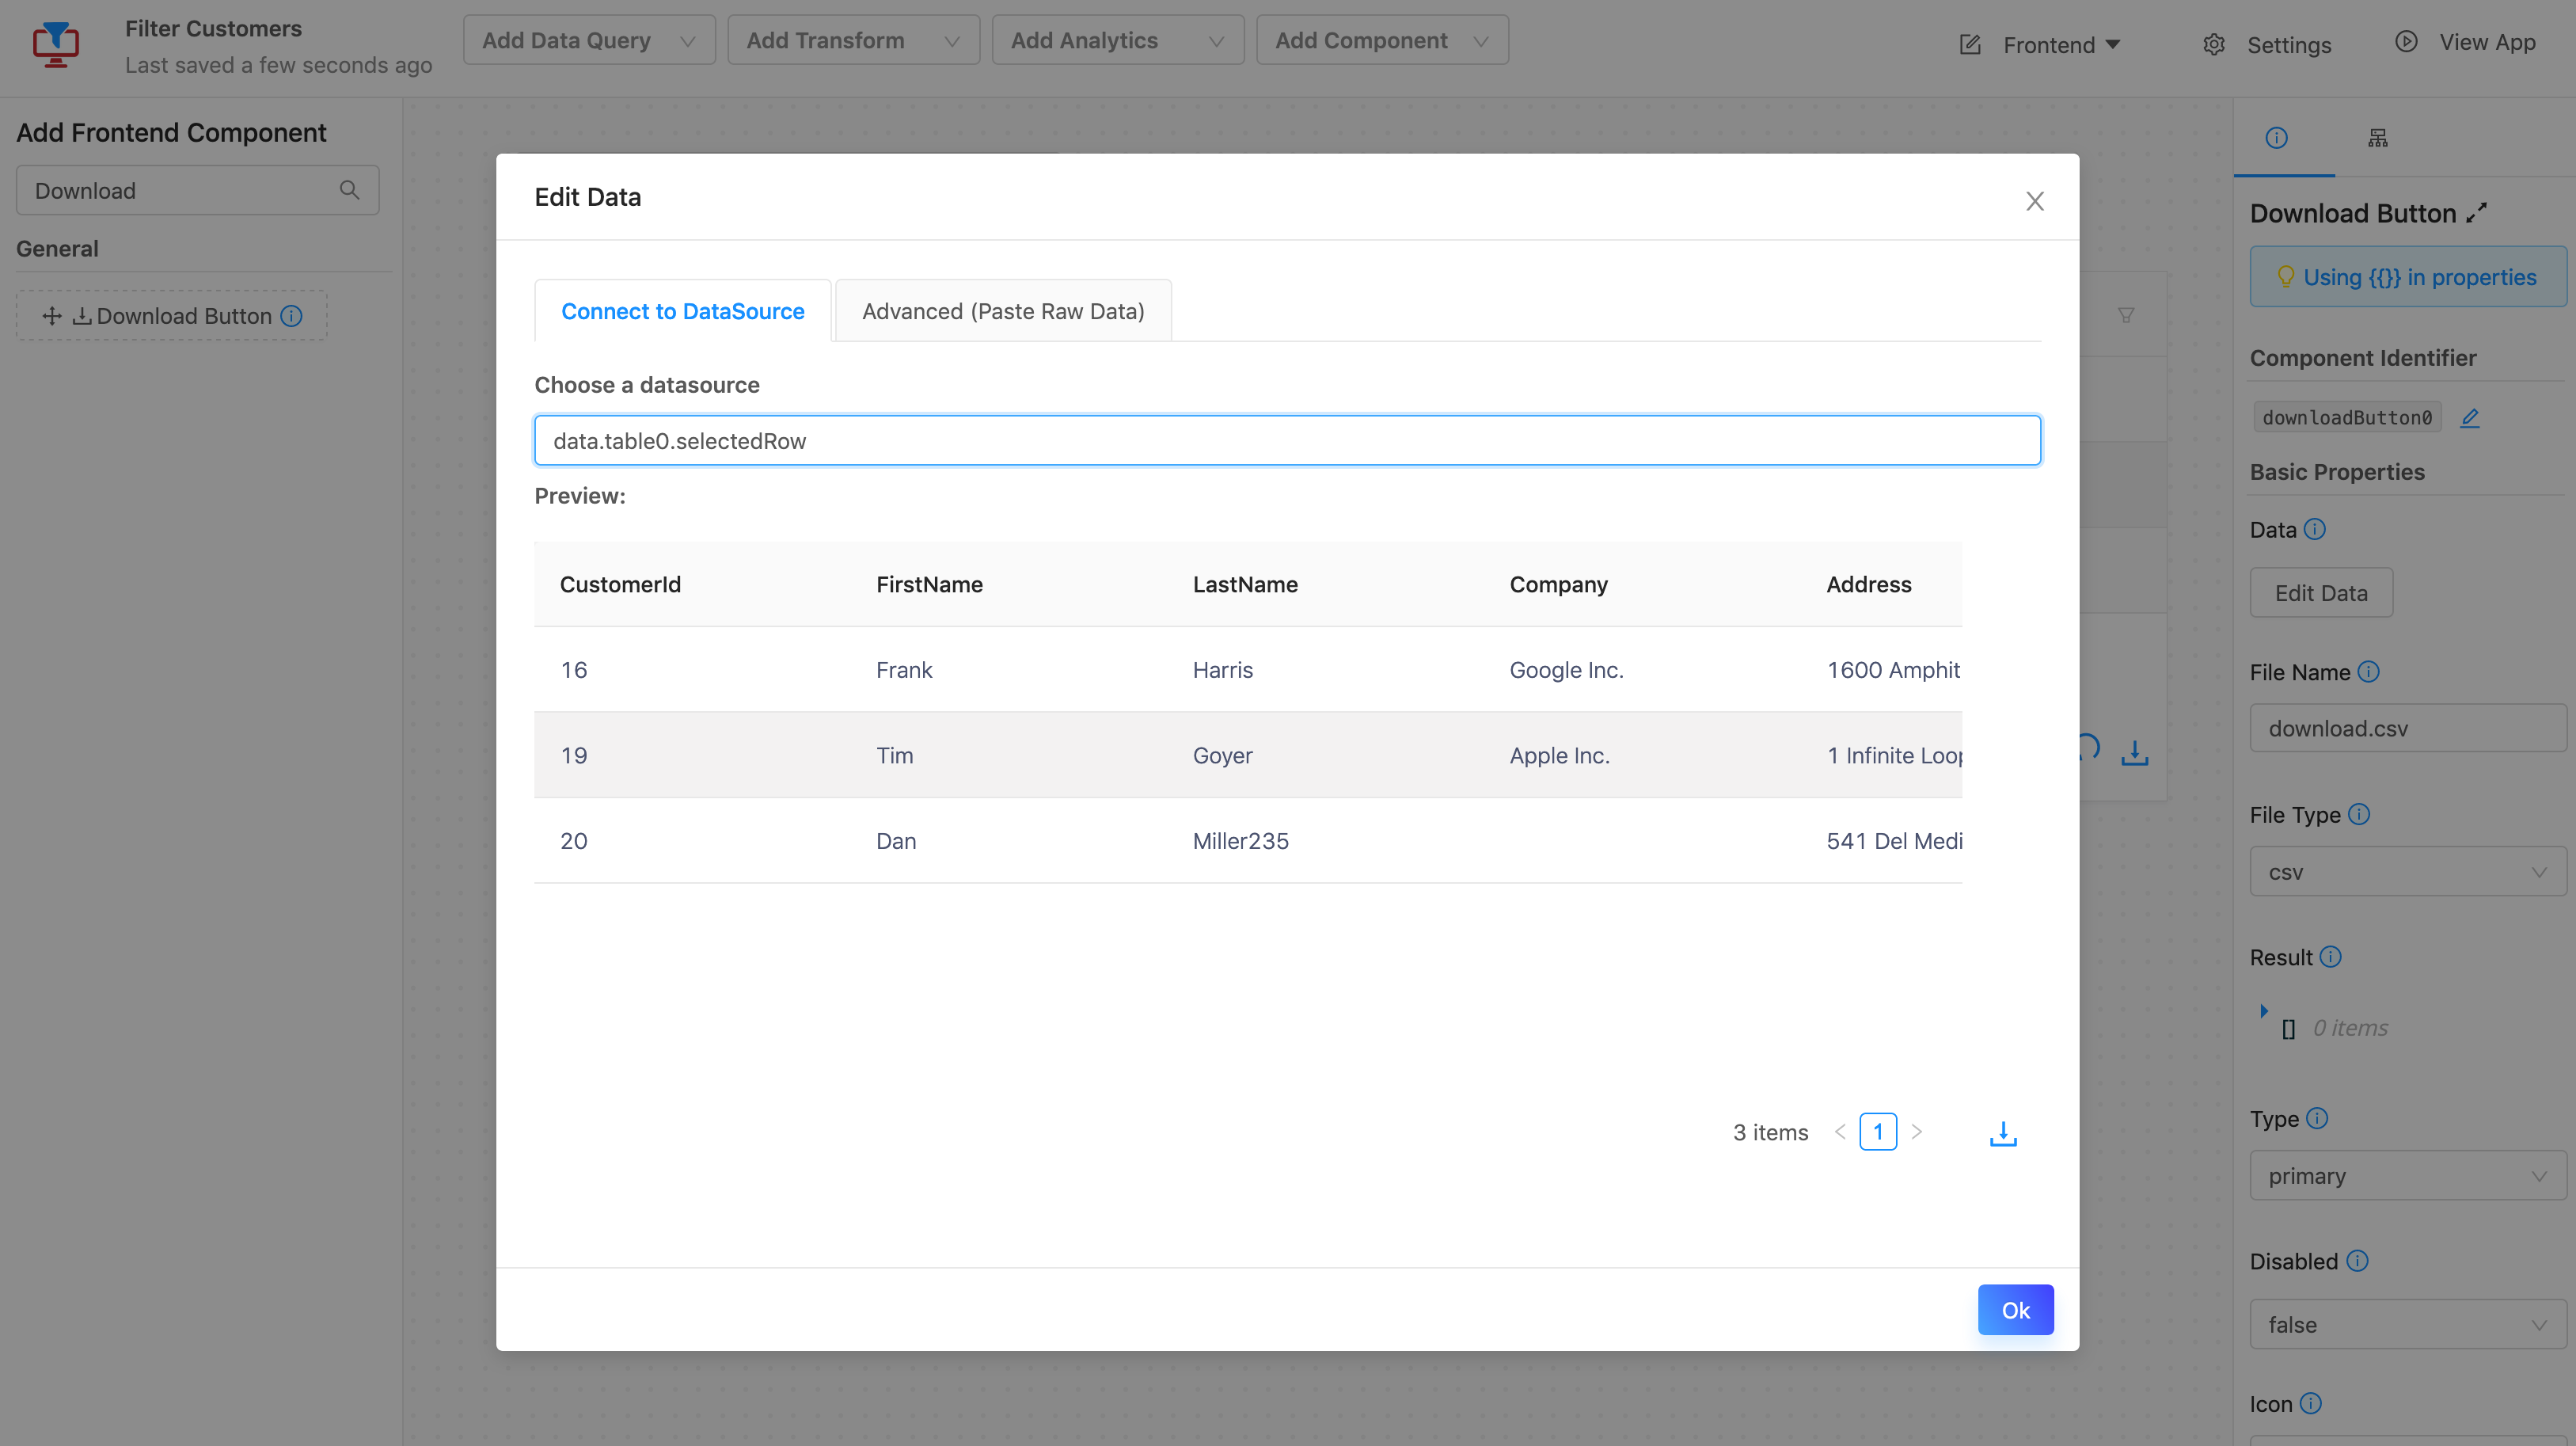Screen dimensions: 2576x1446
Task: Click the File Type info icon
Action: (2359, 814)
